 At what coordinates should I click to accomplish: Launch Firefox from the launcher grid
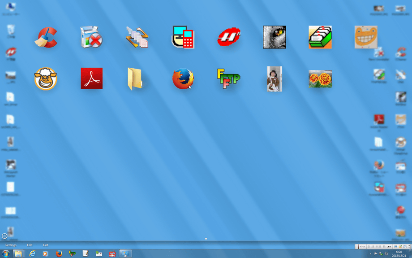(x=183, y=79)
